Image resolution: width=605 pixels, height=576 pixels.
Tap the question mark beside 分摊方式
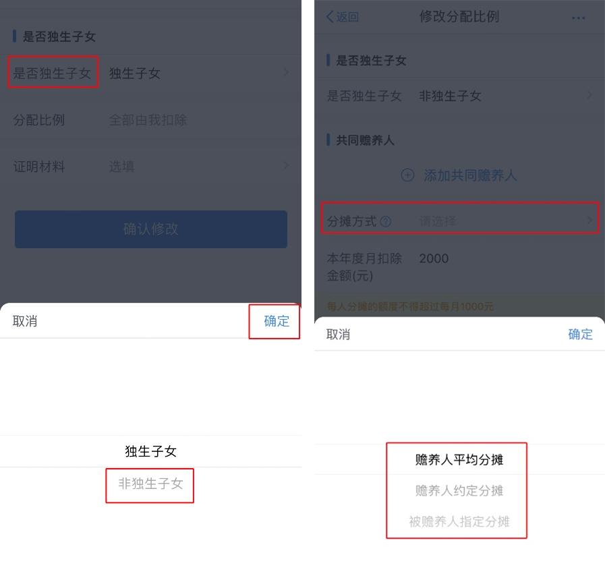coord(385,221)
